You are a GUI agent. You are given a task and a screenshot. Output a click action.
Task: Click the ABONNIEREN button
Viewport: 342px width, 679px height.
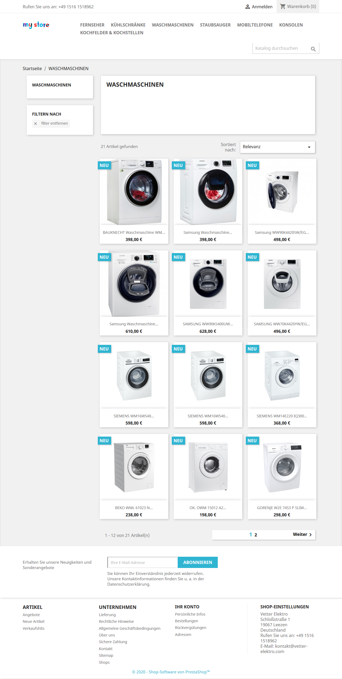tap(198, 562)
